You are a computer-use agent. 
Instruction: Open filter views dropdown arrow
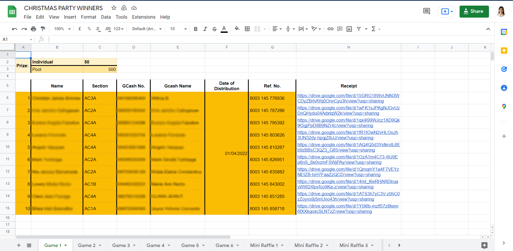point(366,29)
